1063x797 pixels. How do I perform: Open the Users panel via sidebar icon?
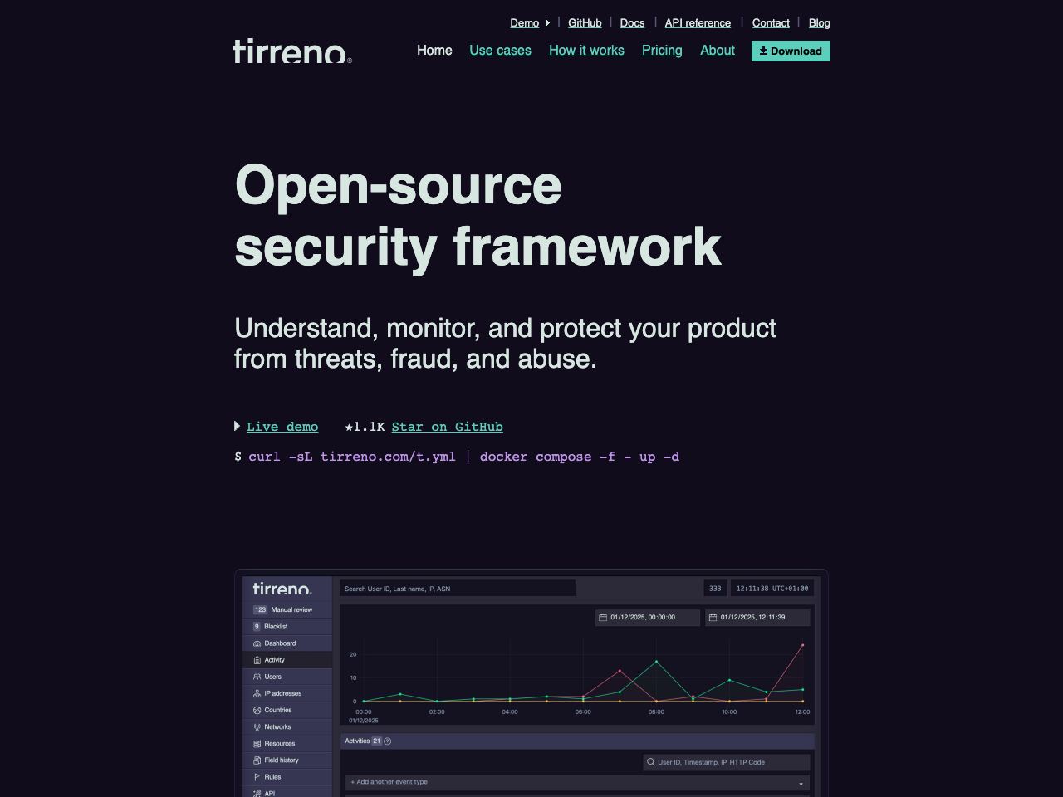tap(256, 676)
